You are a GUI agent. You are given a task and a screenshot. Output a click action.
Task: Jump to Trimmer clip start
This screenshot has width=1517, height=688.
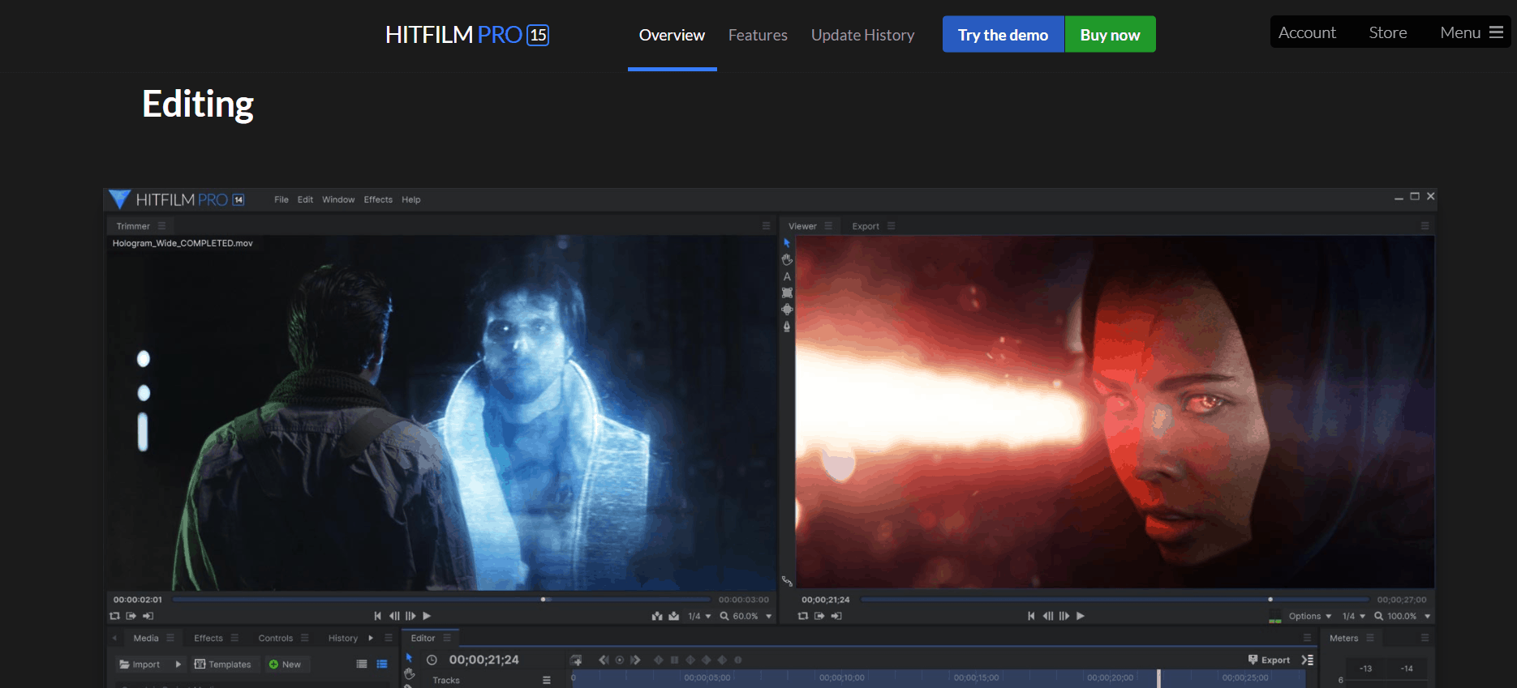(377, 616)
